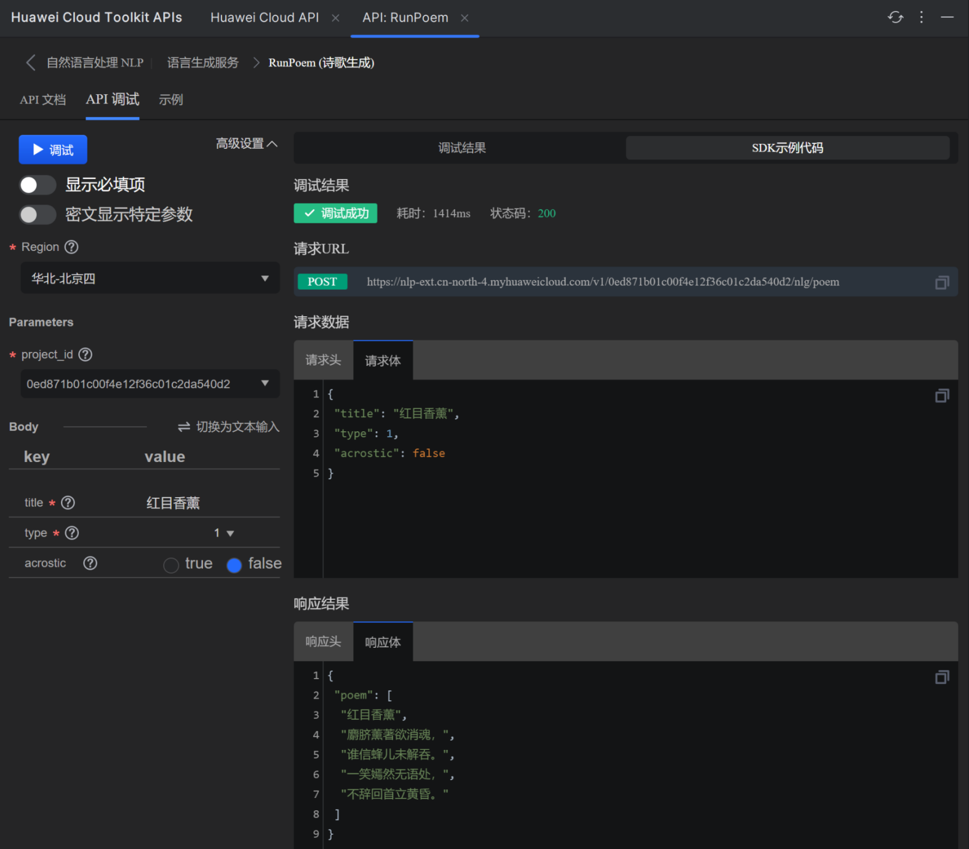Click 切换为文本输入 to switch input mode
This screenshot has height=849, width=969.
click(228, 426)
